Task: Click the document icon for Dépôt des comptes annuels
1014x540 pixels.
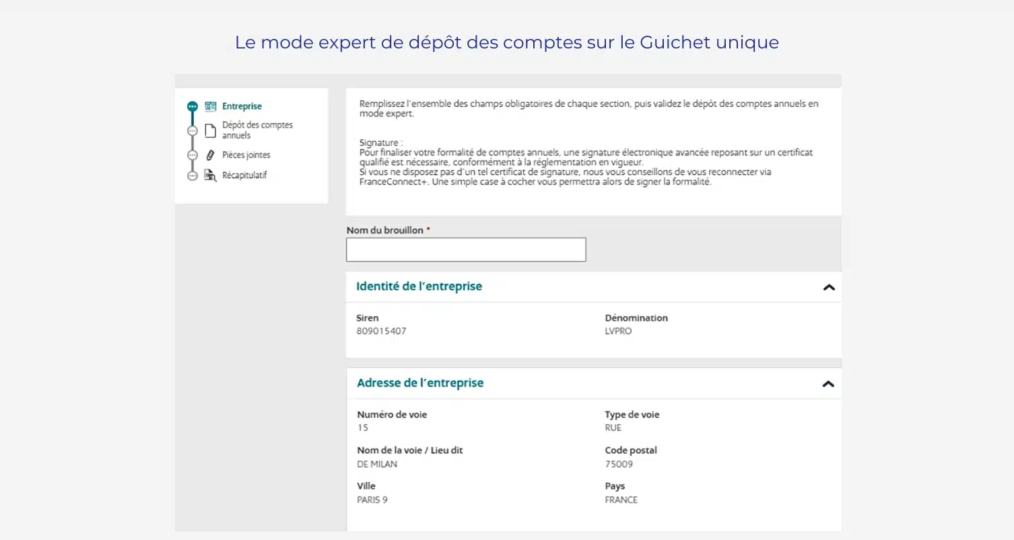Action: pyautogui.click(x=210, y=130)
